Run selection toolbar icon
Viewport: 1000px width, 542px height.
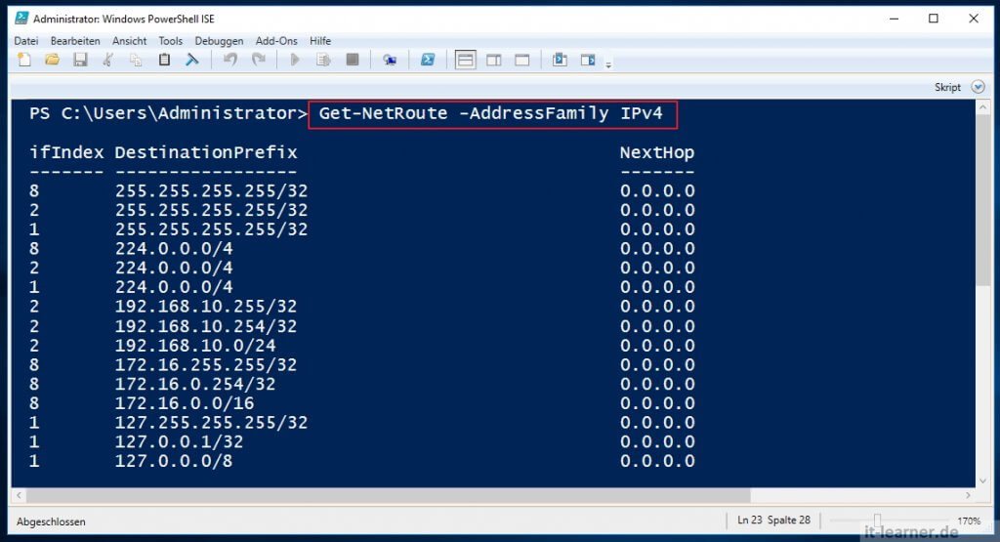click(x=323, y=60)
